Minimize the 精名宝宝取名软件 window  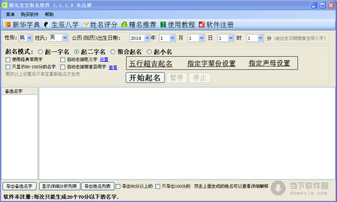click(314, 5)
